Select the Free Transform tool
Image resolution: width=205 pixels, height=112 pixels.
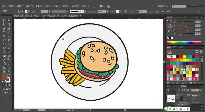(9, 48)
